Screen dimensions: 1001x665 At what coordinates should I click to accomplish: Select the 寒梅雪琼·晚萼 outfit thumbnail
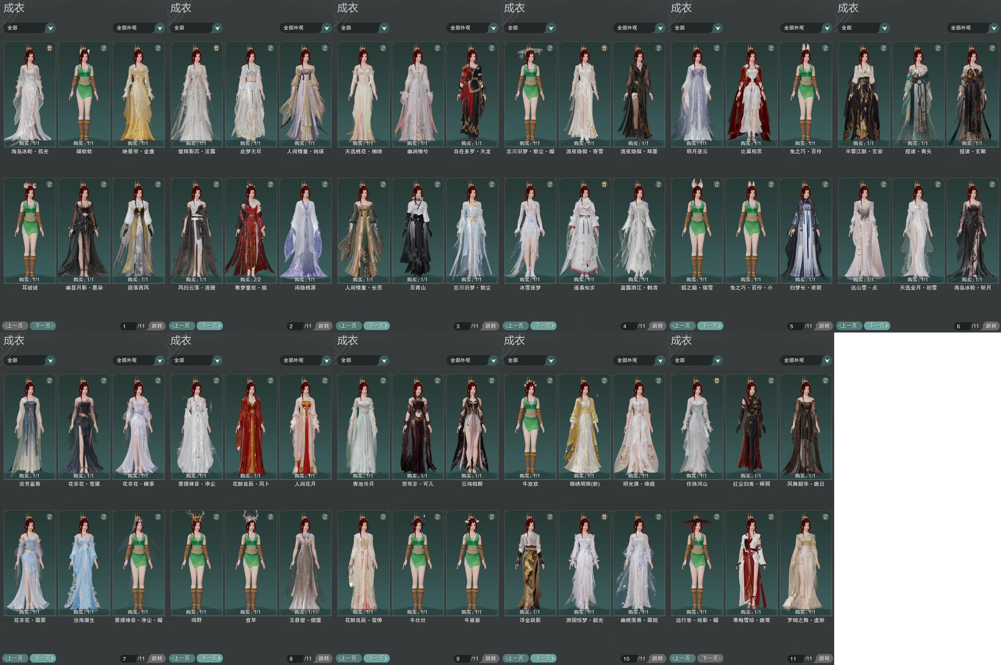751,563
